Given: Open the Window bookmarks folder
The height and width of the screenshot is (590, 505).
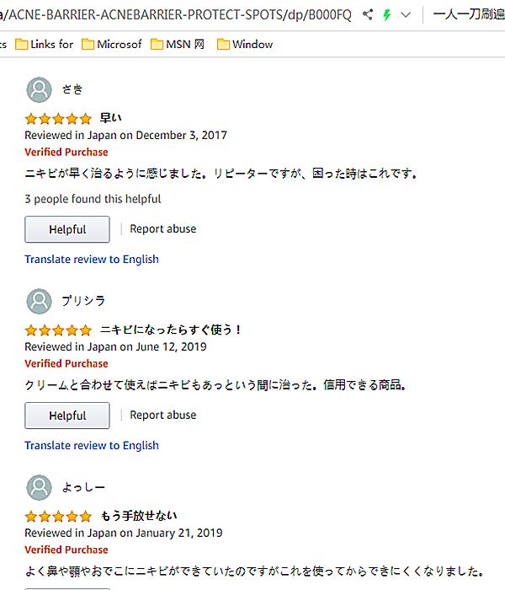Looking at the screenshot, I should [245, 44].
